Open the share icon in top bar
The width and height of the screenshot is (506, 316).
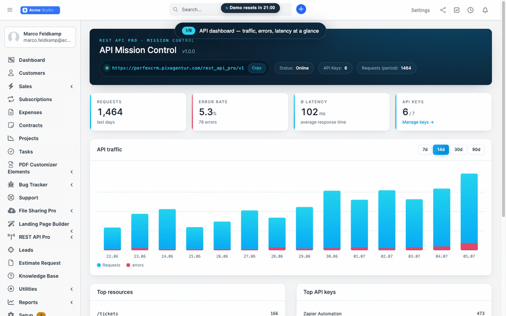[443, 10]
